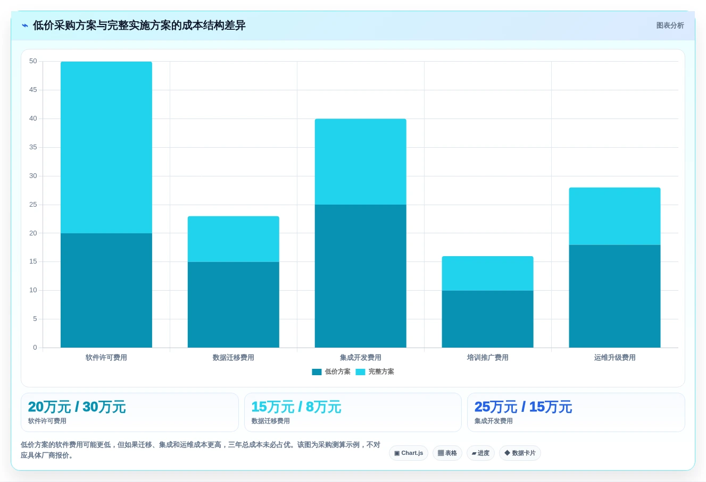
Task: Click the 集成开发费用 x-axis label
Action: pos(361,358)
